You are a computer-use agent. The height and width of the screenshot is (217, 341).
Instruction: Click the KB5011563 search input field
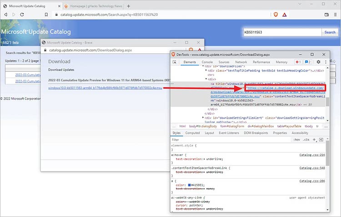pyautogui.click(x=282, y=32)
